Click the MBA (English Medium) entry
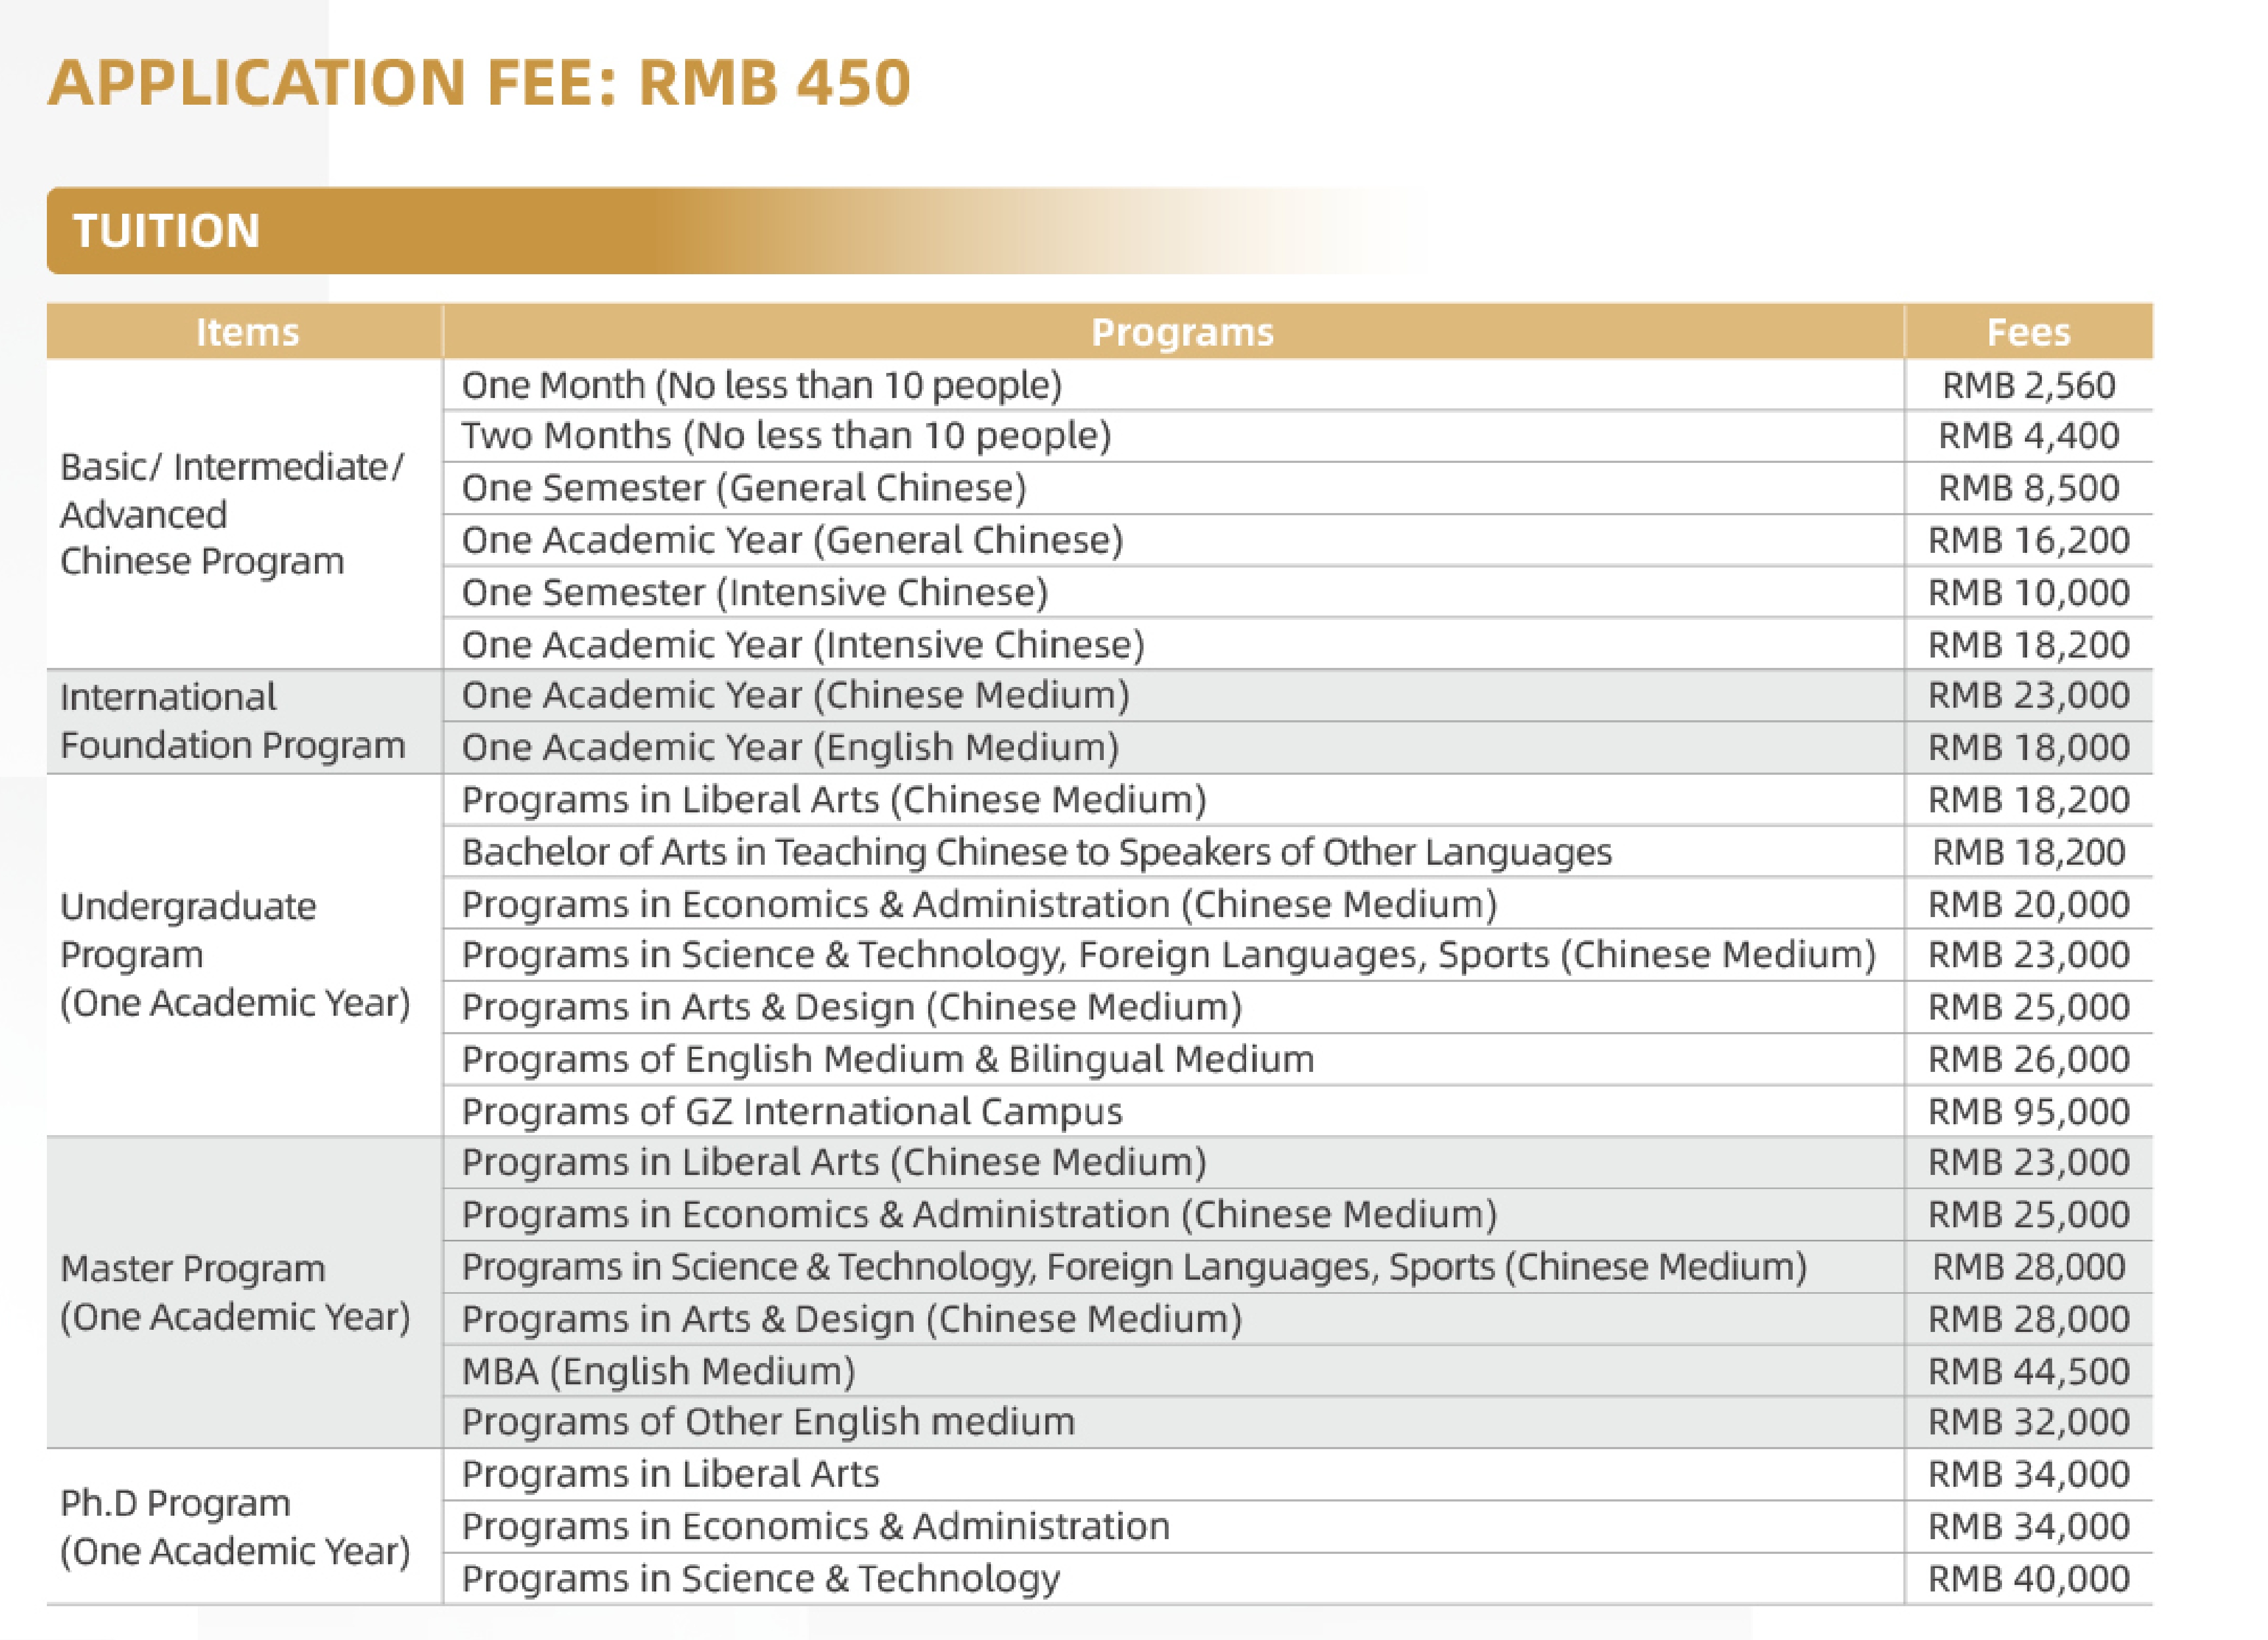This screenshot has height=1640, width=2268. pyautogui.click(x=658, y=1370)
